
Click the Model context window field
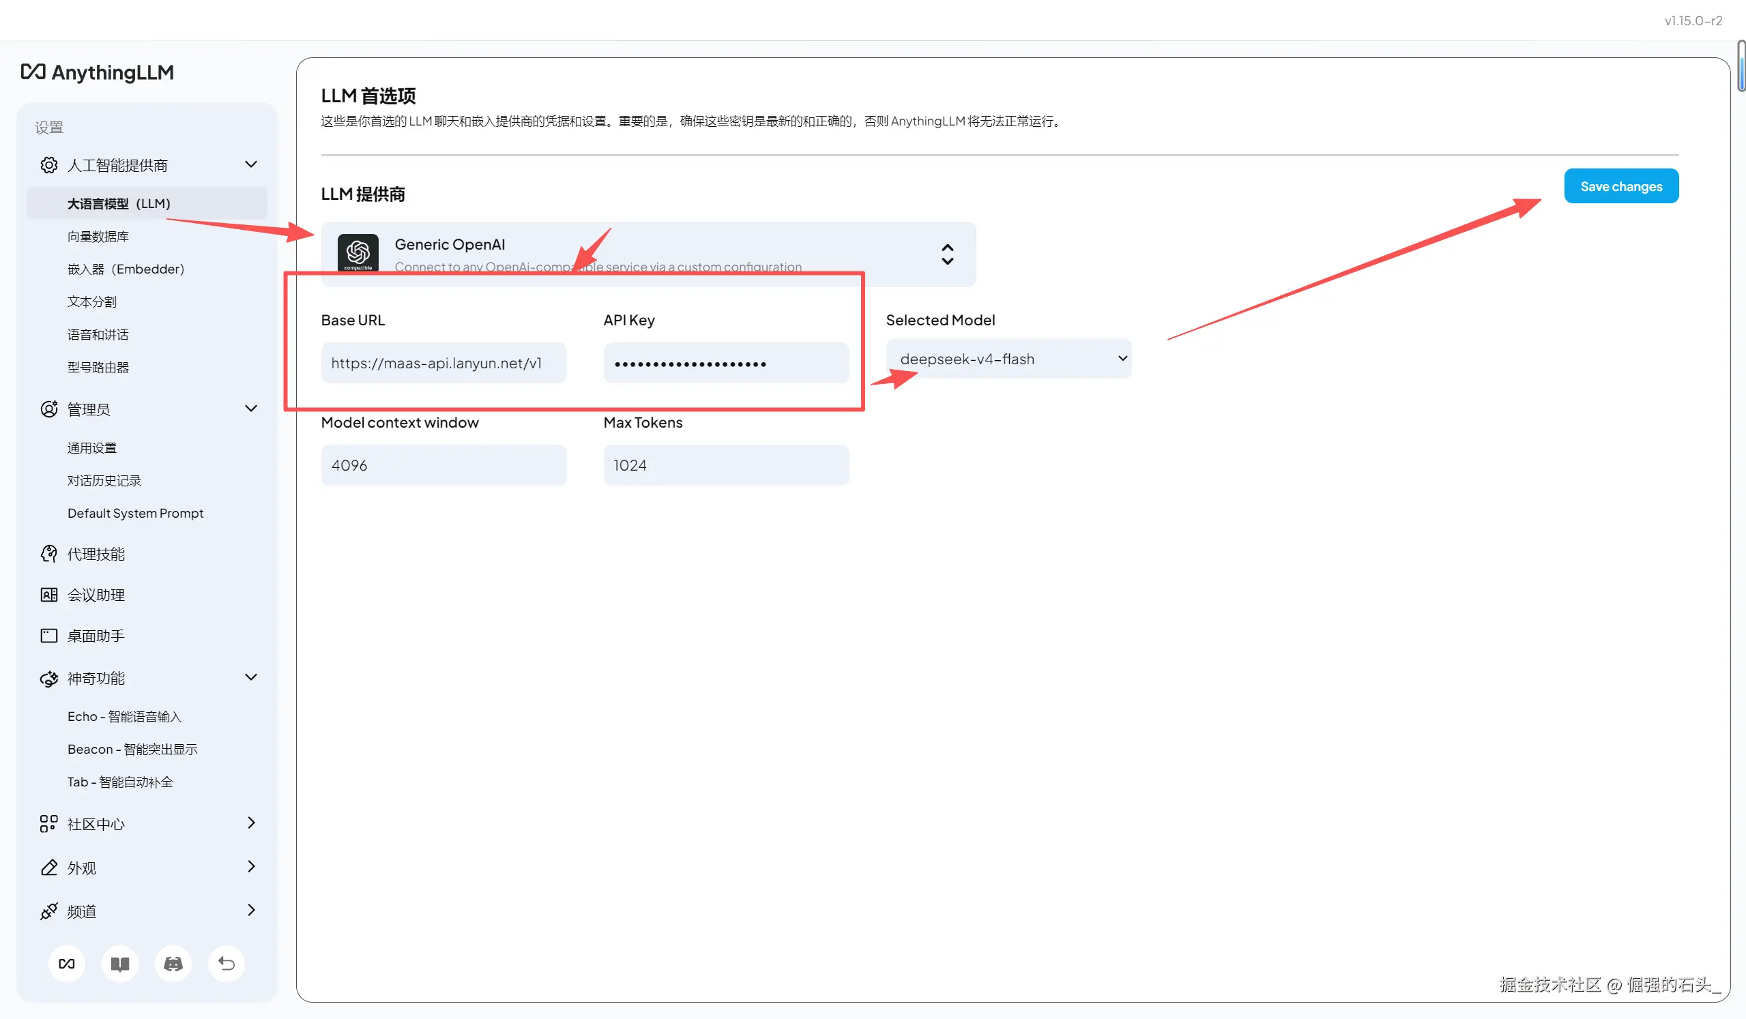pos(443,464)
